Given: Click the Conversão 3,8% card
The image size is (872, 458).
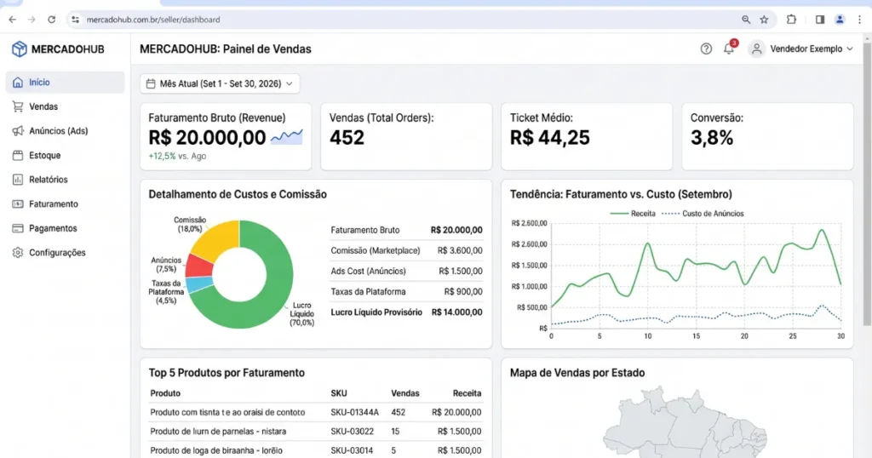Looking at the screenshot, I should [x=767, y=136].
